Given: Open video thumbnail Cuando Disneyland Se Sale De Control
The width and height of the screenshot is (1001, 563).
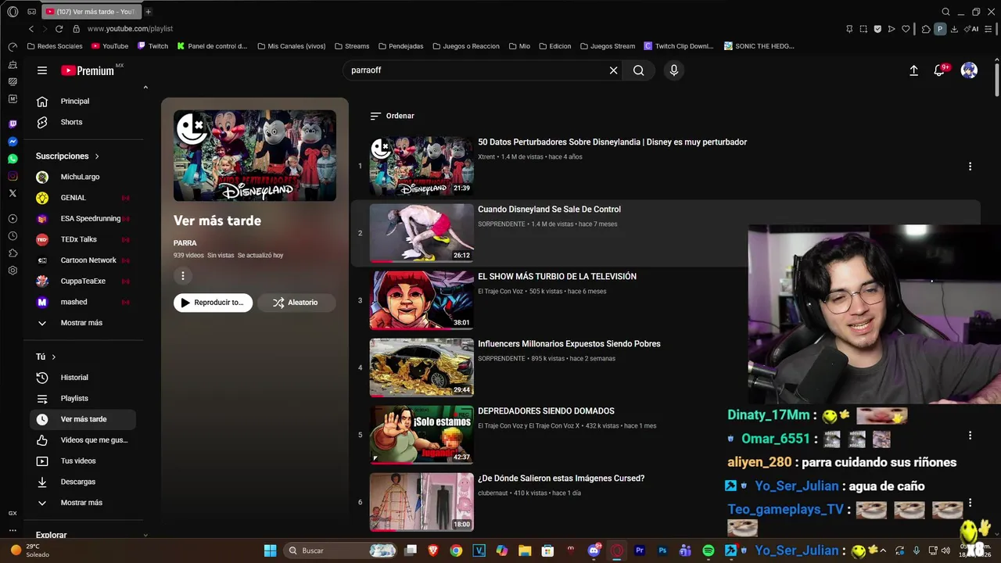Looking at the screenshot, I should (422, 233).
